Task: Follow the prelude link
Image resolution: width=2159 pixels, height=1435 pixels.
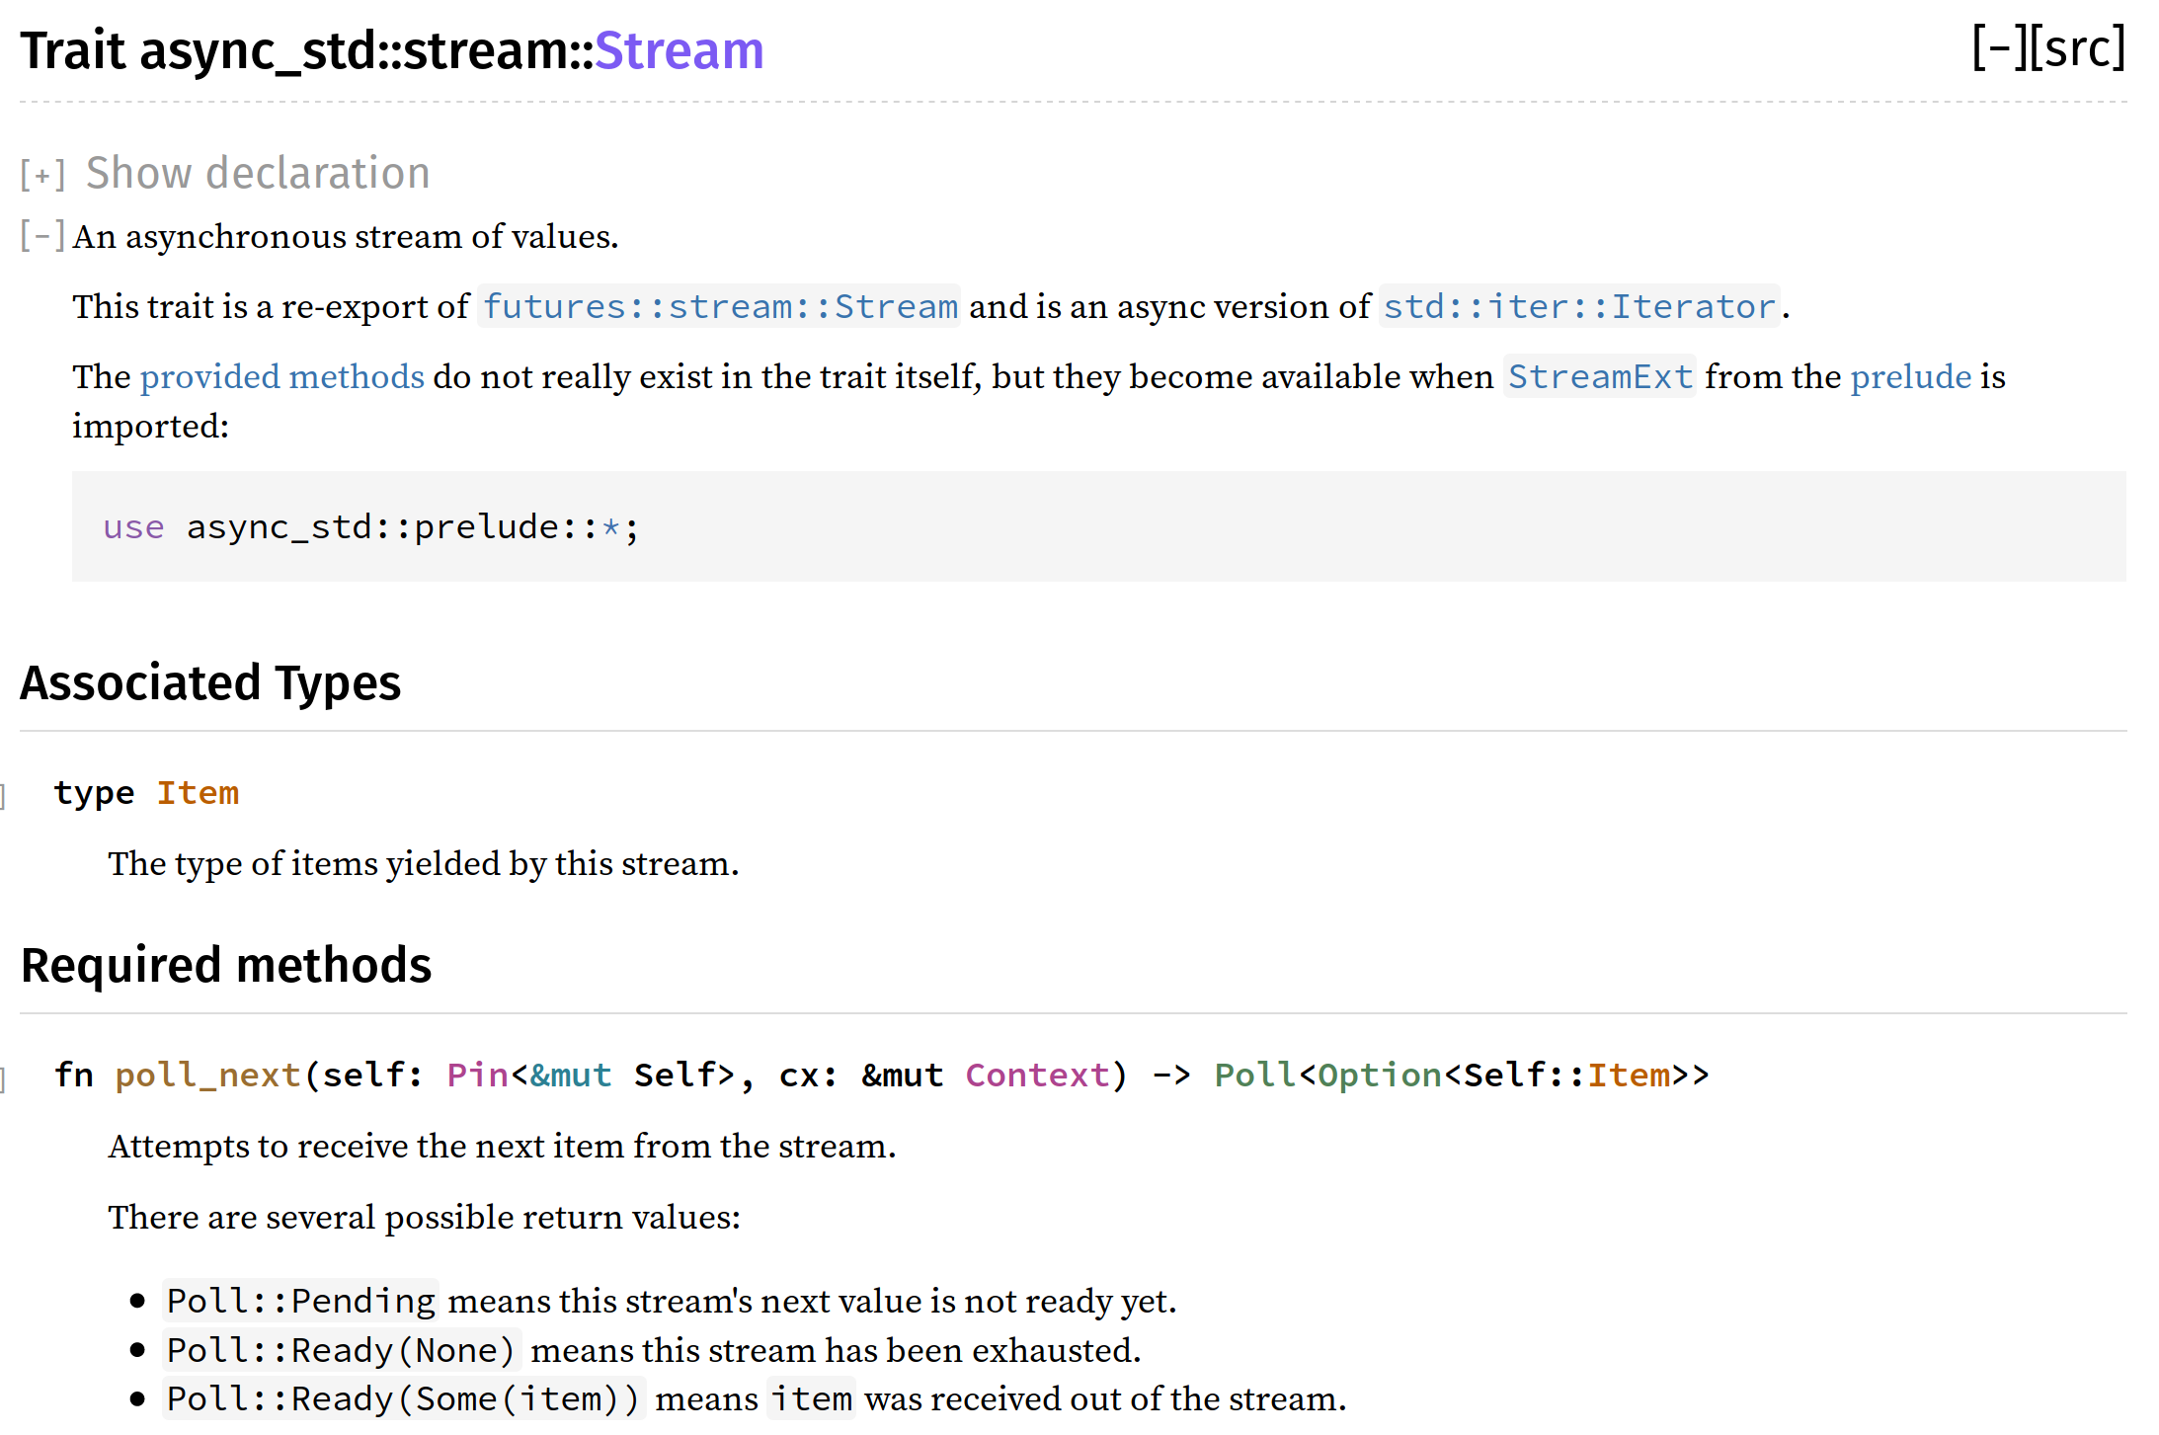Action: click(x=1910, y=377)
